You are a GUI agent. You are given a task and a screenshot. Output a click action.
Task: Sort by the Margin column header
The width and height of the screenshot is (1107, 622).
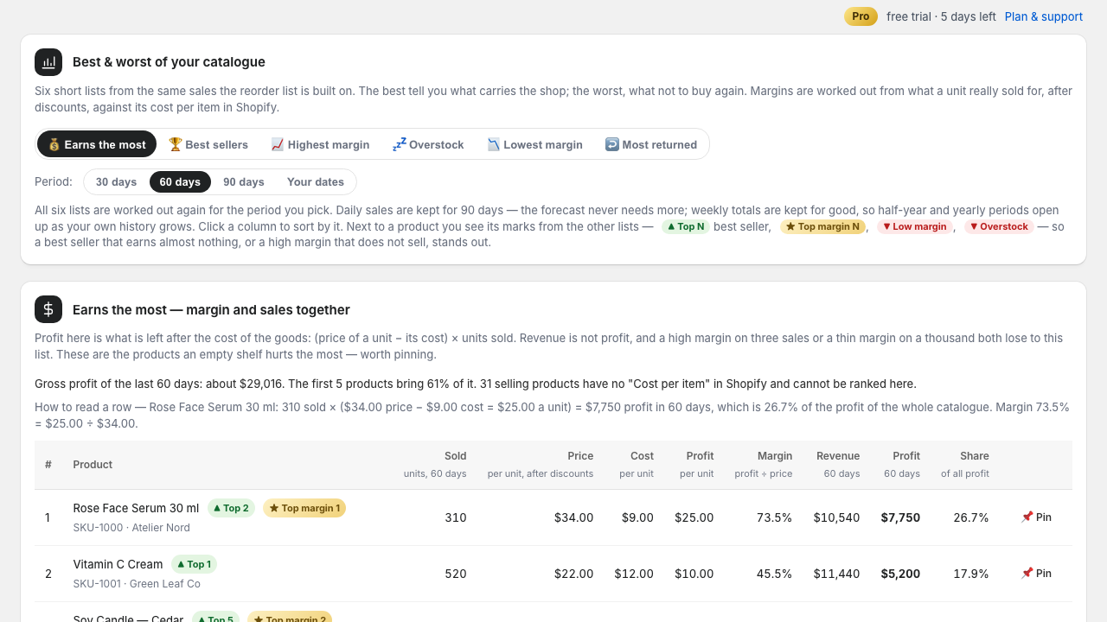coord(764,465)
